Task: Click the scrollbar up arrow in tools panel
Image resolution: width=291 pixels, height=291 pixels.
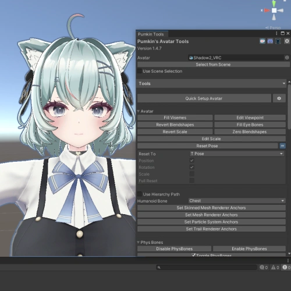Action: (289, 81)
